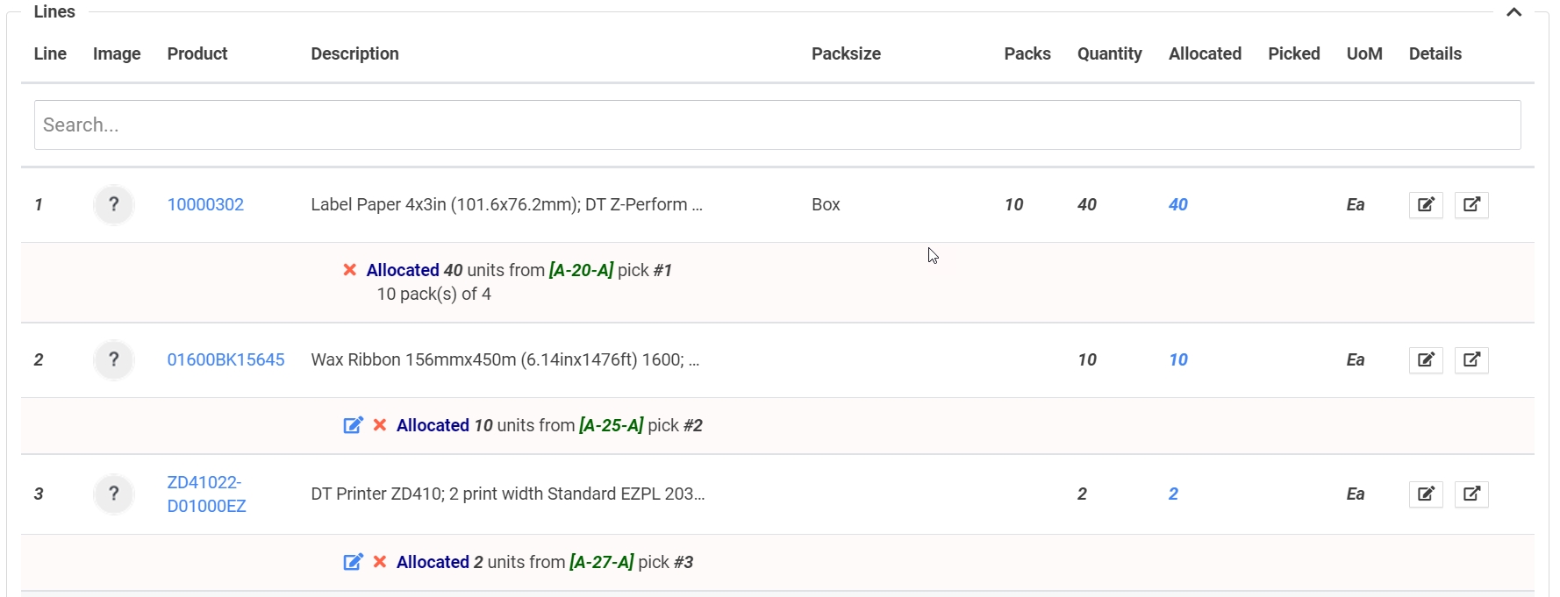Collapse the Lines section chevron
Screen dimensions: 1560x597
coord(1513,12)
